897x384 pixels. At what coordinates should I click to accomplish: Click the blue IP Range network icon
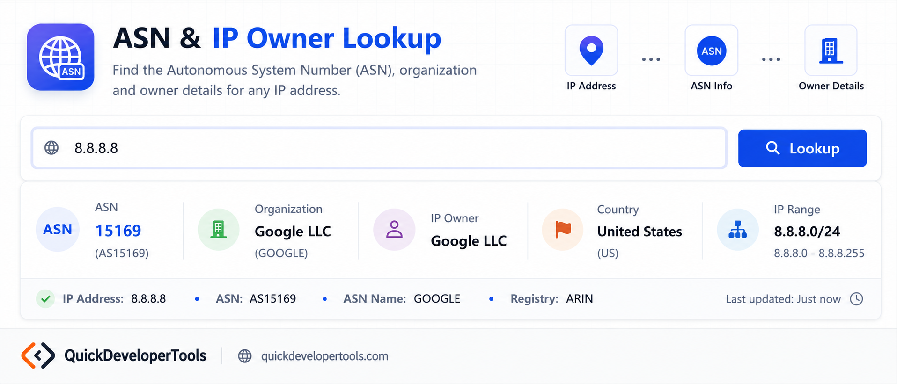738,230
